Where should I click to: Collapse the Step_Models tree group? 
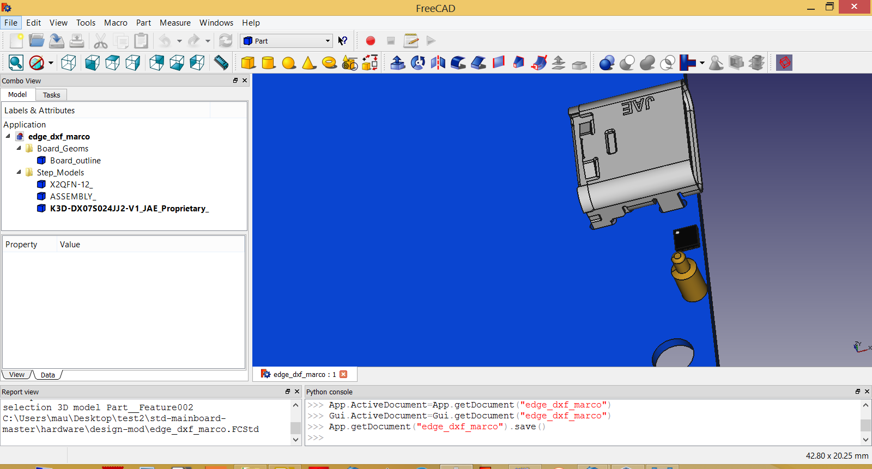coord(19,172)
